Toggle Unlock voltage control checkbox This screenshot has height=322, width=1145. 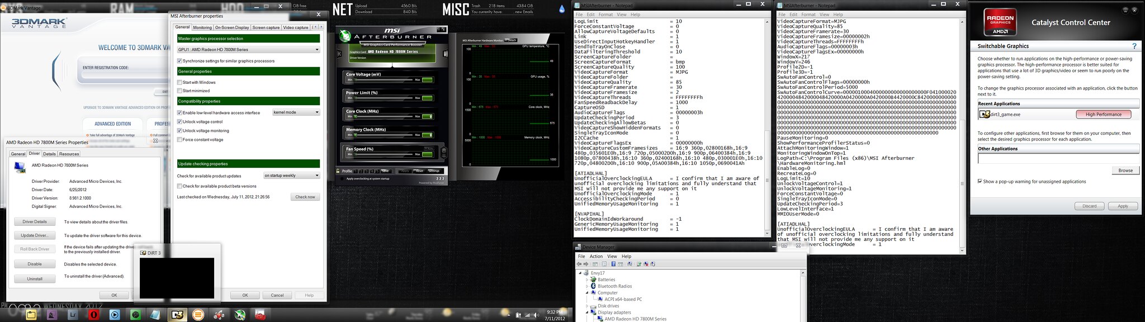179,122
